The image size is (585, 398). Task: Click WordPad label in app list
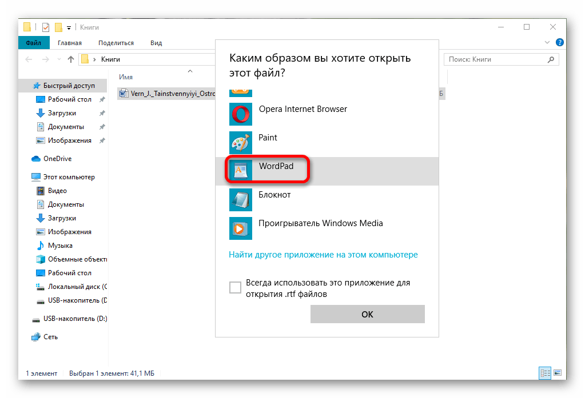coord(276,166)
